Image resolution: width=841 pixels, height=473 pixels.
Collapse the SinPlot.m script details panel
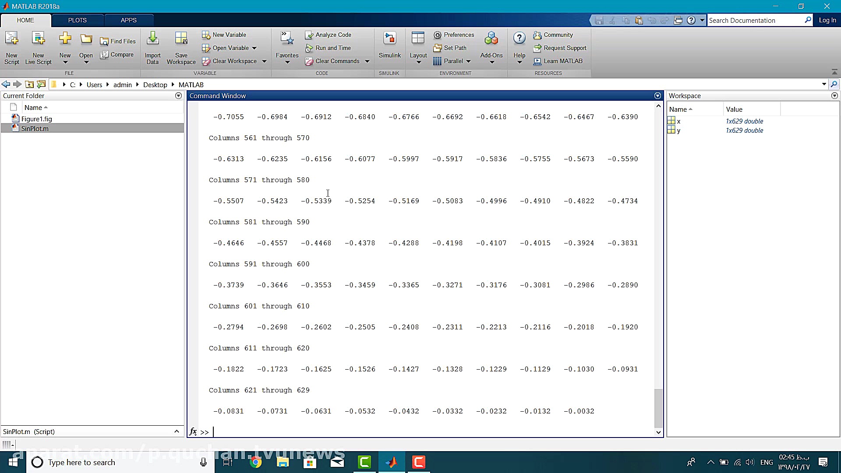[x=177, y=431]
